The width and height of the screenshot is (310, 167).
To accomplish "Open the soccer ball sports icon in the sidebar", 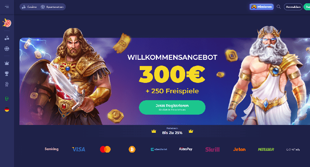I will [x=7, y=49].
